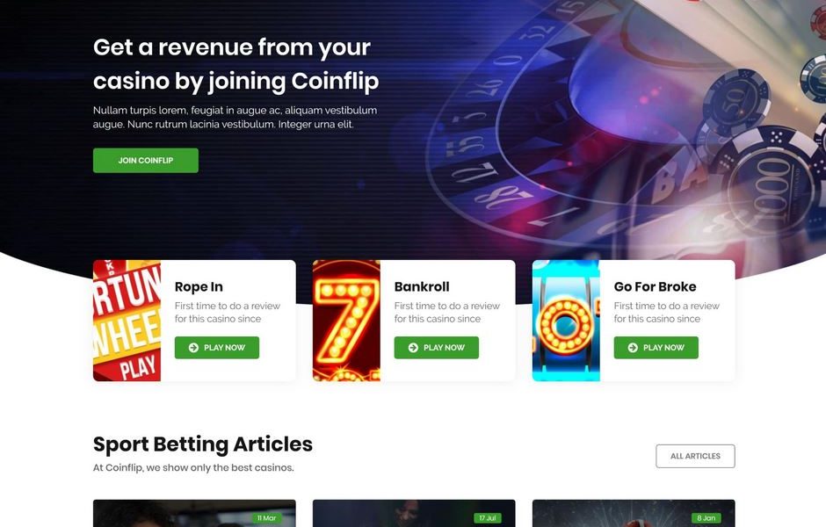Click Play Now on the Go For Broke card
The image size is (826, 527).
pyautogui.click(x=656, y=348)
